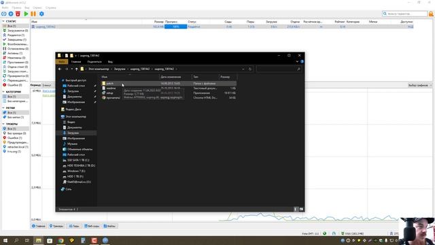
Task: Select the Остановлены status filter
Action: coord(16,48)
